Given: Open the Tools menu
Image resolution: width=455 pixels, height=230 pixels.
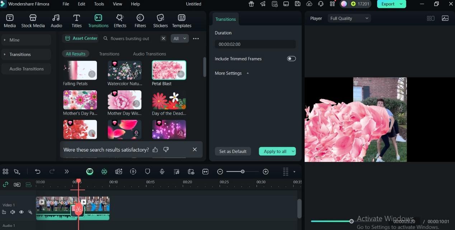Looking at the screenshot, I should click(99, 4).
